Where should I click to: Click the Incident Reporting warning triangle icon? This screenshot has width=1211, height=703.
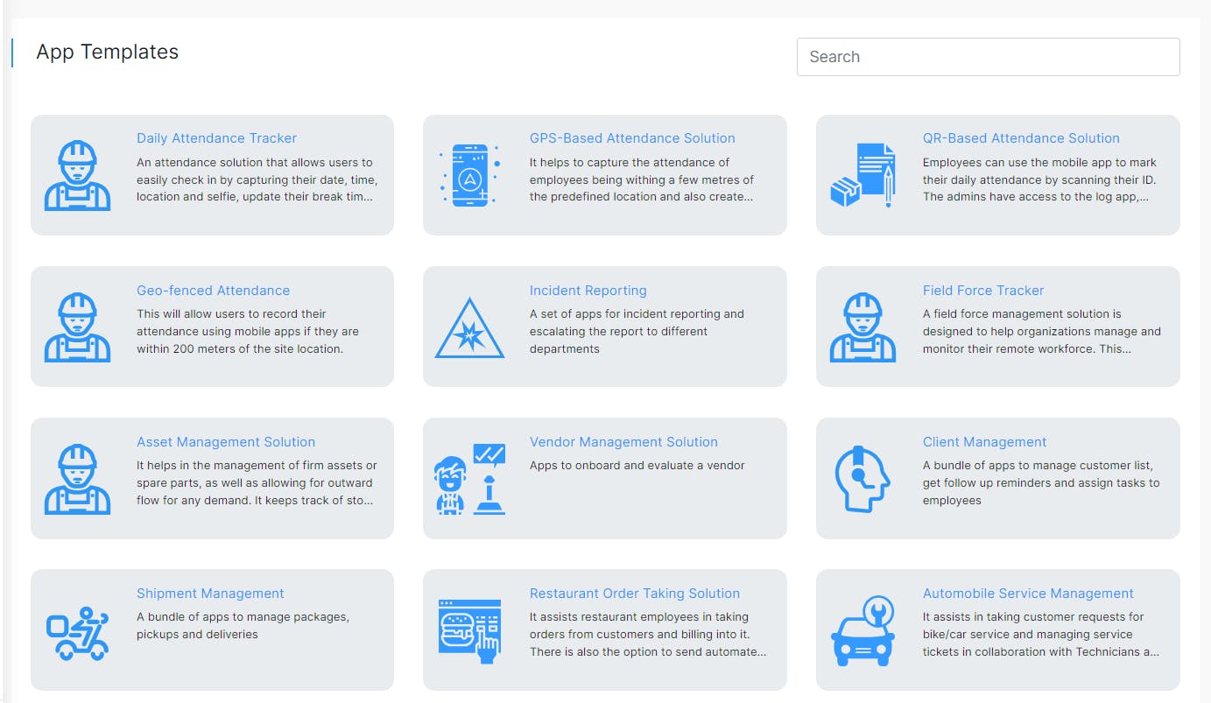470,327
